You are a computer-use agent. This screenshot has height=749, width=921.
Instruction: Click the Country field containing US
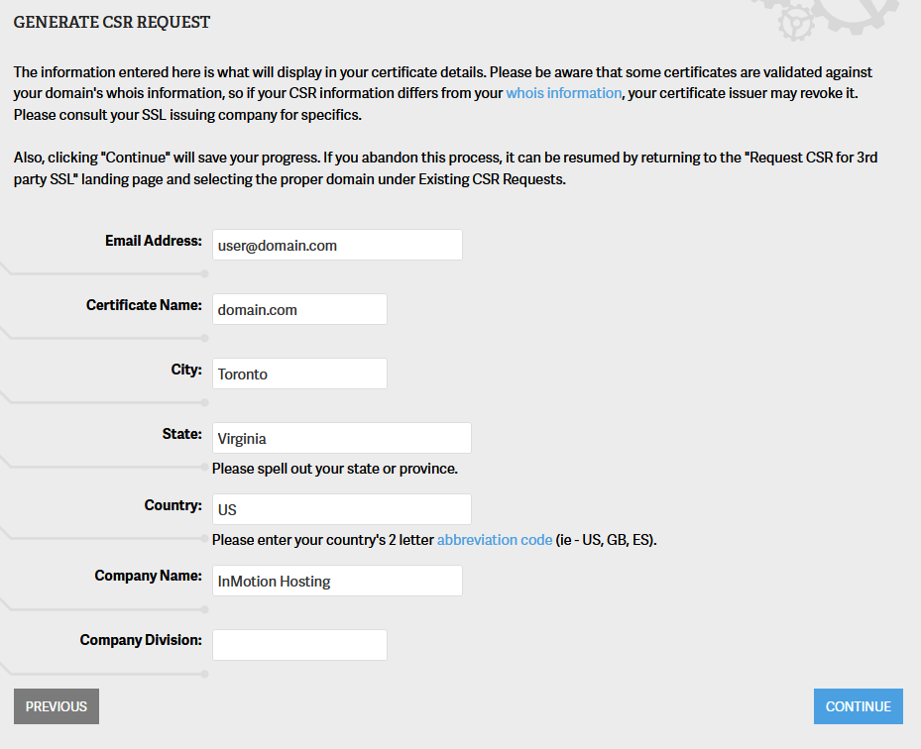(x=341, y=509)
